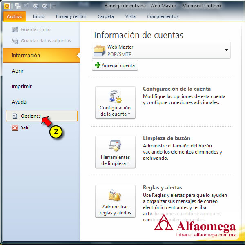The width and height of the screenshot is (245, 245).
Task: Click the Administrar reglas y alertas bell icon
Action: (x=115, y=195)
